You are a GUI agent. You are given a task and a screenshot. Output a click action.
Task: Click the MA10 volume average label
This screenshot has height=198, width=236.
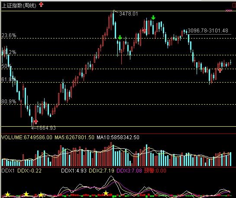118,137
